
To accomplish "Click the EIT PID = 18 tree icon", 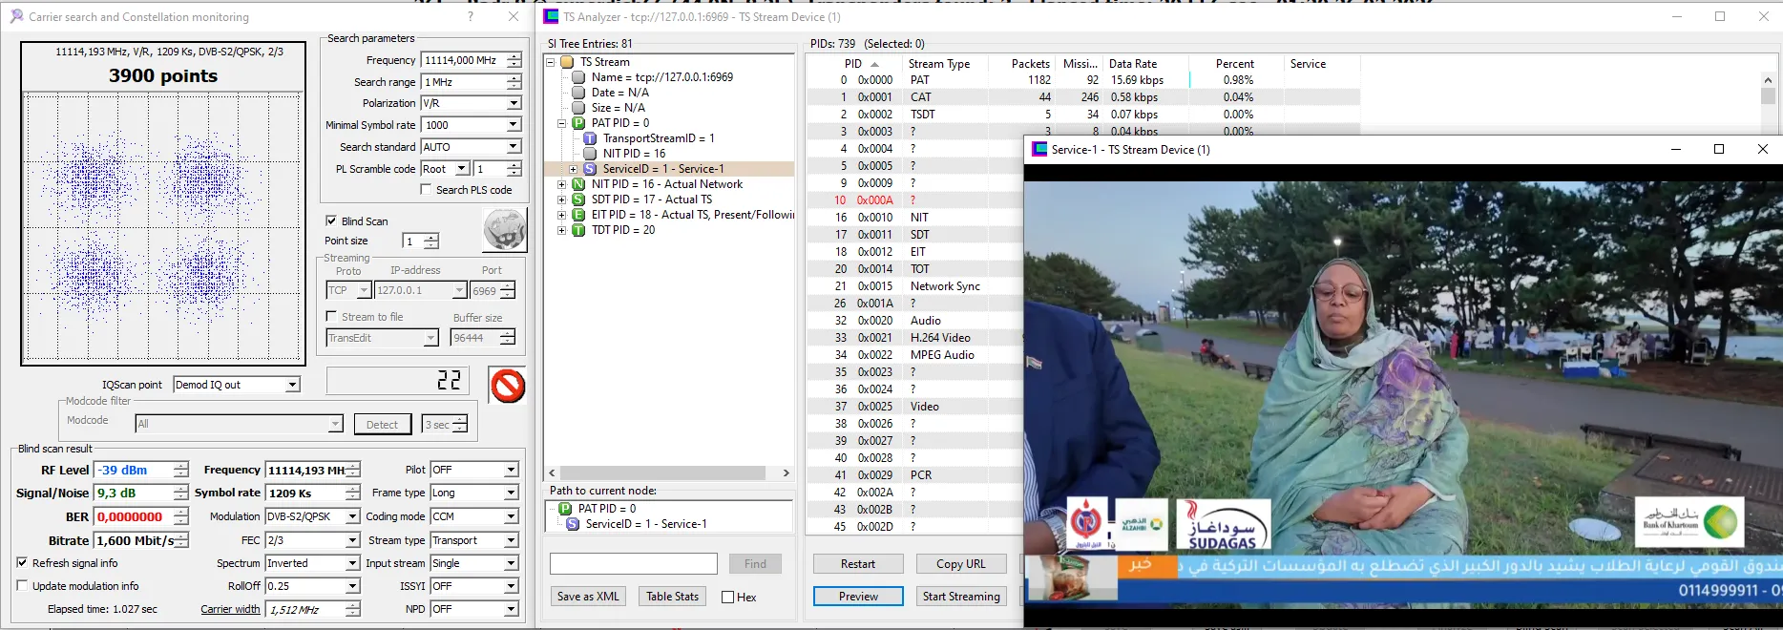I will (578, 215).
